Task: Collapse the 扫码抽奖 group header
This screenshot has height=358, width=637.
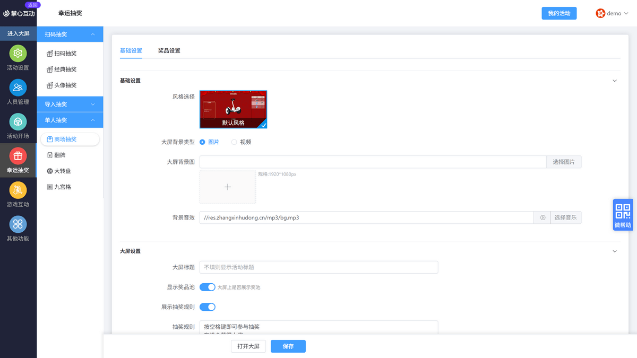Action: point(70,34)
